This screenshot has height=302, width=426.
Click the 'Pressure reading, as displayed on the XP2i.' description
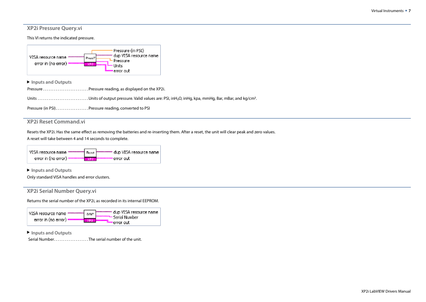tap(127, 89)
